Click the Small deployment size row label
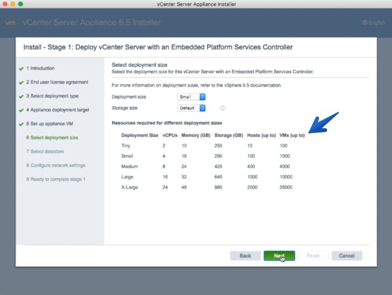 127,156
